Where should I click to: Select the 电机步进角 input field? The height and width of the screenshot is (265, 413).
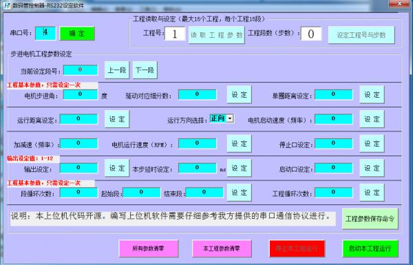pos(81,94)
